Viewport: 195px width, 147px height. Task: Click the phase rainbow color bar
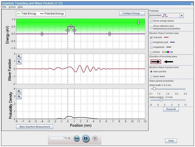tap(167, 52)
